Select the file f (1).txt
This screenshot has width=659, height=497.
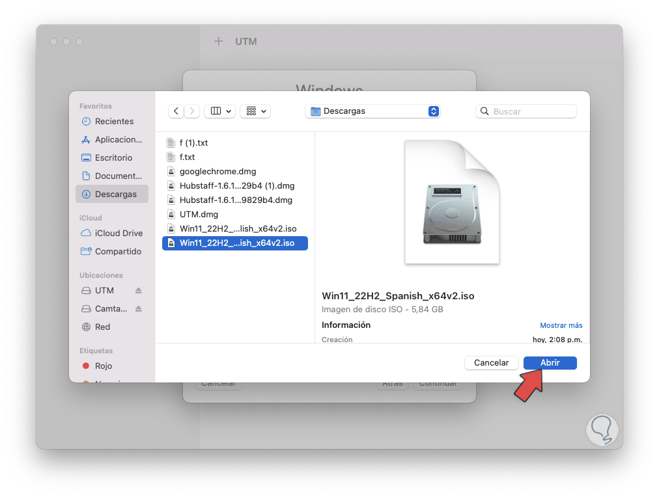(235, 142)
